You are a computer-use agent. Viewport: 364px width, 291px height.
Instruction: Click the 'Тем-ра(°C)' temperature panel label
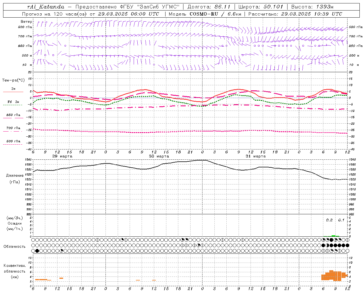(x=13, y=80)
